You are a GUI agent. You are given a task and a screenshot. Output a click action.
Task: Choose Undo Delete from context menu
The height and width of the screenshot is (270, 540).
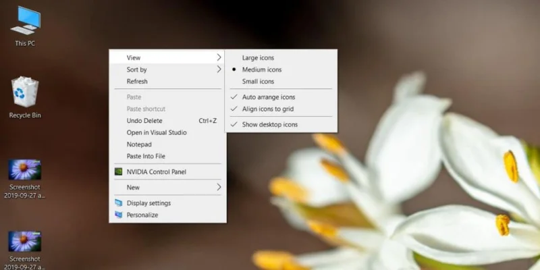click(167, 121)
